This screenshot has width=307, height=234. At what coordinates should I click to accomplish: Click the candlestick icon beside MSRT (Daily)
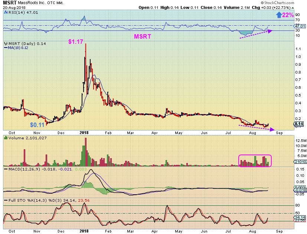pyautogui.click(x=6, y=44)
